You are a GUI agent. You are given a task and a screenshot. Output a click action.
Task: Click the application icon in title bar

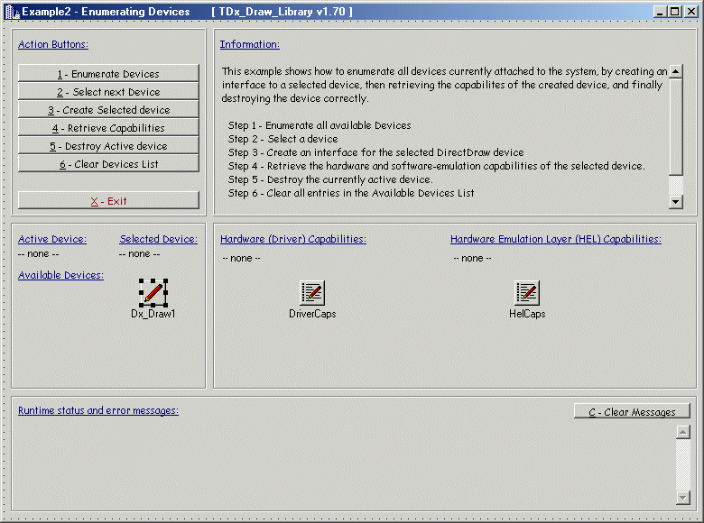click(x=12, y=12)
